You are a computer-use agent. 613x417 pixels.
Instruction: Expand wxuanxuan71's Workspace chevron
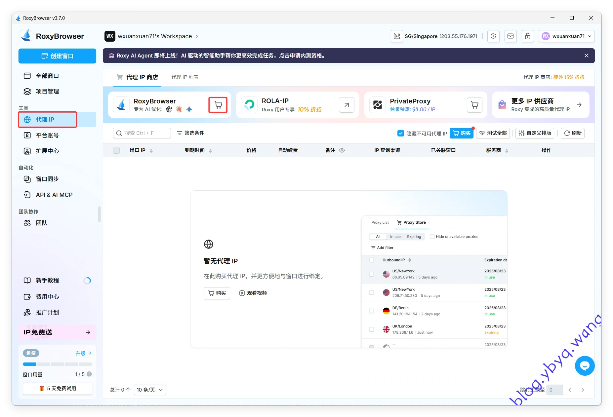(197, 36)
